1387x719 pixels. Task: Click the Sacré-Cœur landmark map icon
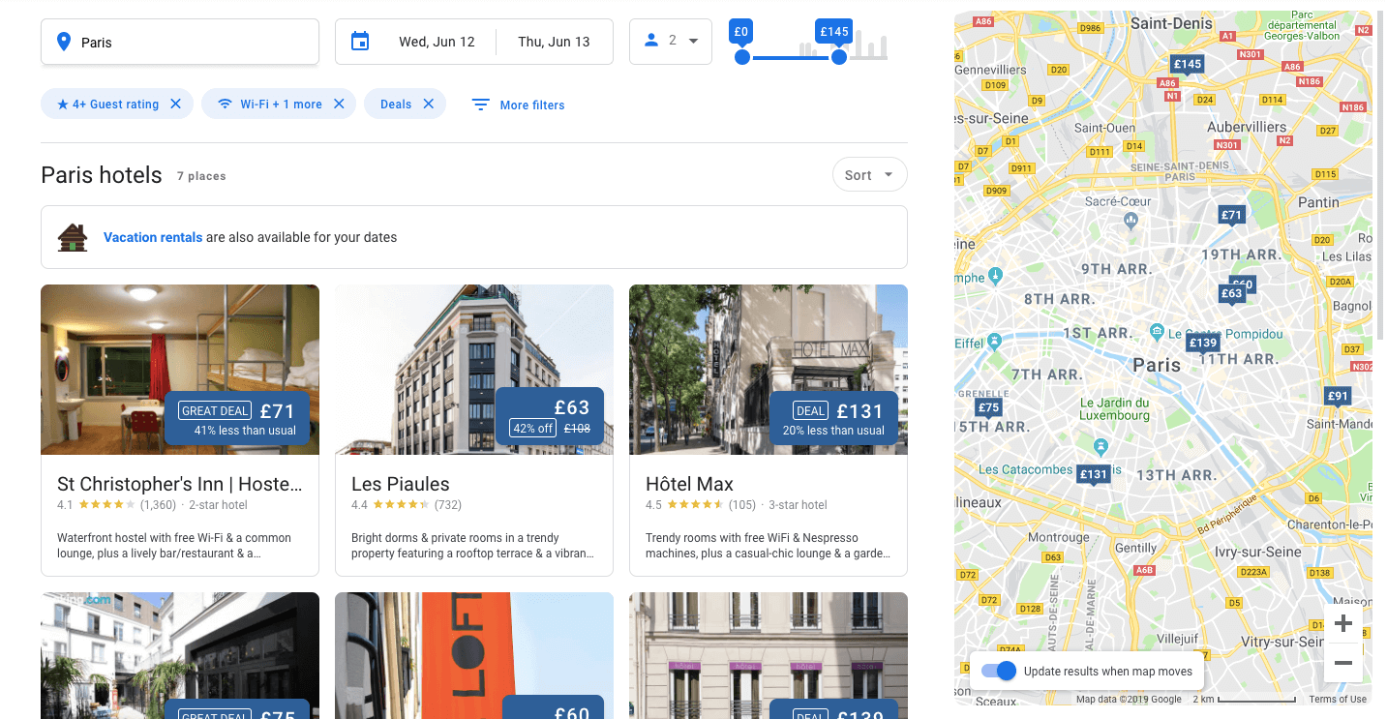[1131, 221]
